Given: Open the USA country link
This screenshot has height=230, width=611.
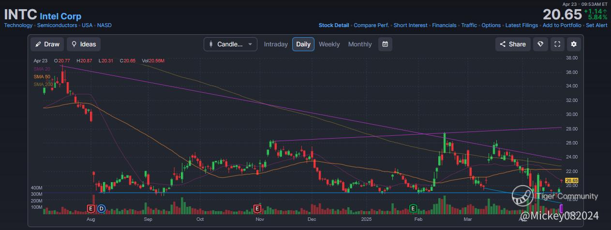Looking at the screenshot, I should point(87,25).
